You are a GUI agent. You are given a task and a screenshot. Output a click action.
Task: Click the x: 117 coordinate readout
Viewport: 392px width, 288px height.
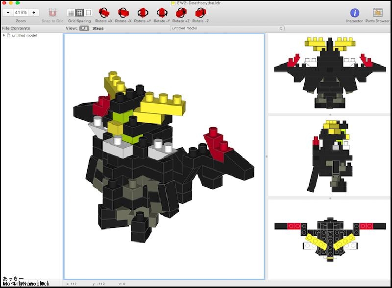pos(72,284)
